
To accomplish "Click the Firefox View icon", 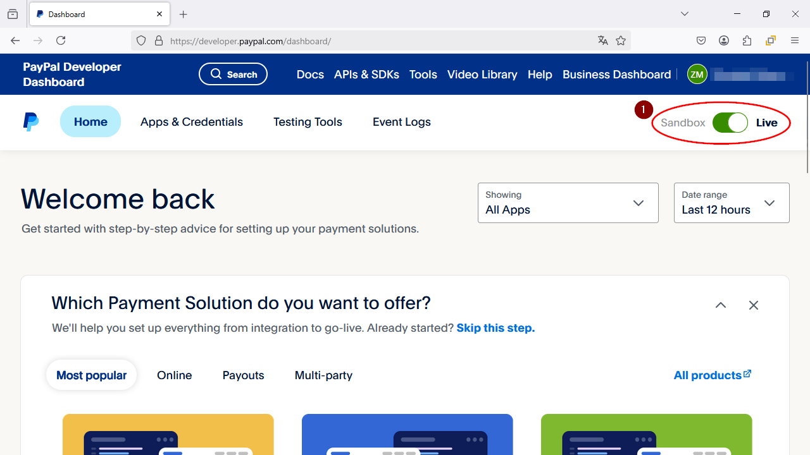I will point(13,14).
